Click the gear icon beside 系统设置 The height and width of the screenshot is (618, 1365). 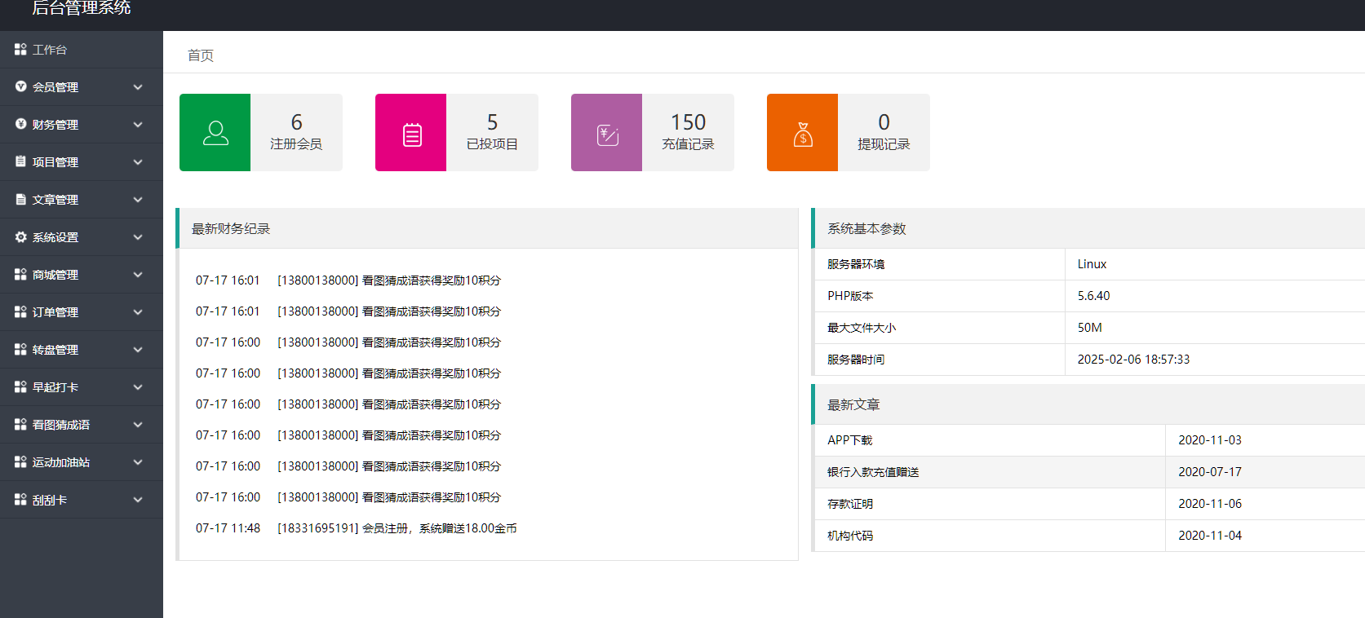coord(21,237)
